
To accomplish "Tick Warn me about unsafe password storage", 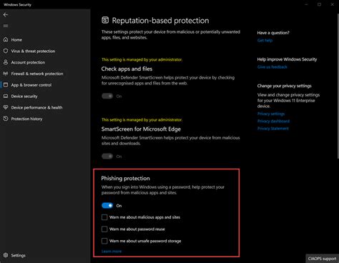I will [x=104, y=241].
